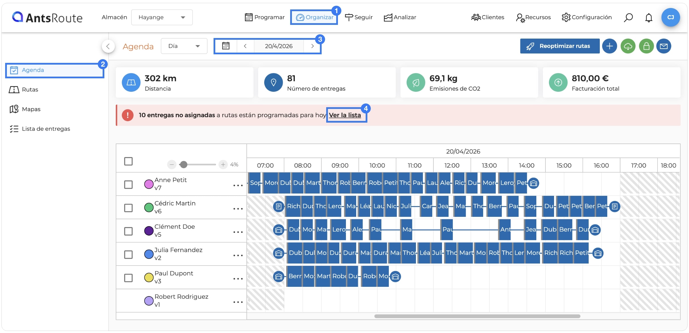Screen dimensions: 689x333
Task: Click the envelope email icon
Action: coord(664,46)
